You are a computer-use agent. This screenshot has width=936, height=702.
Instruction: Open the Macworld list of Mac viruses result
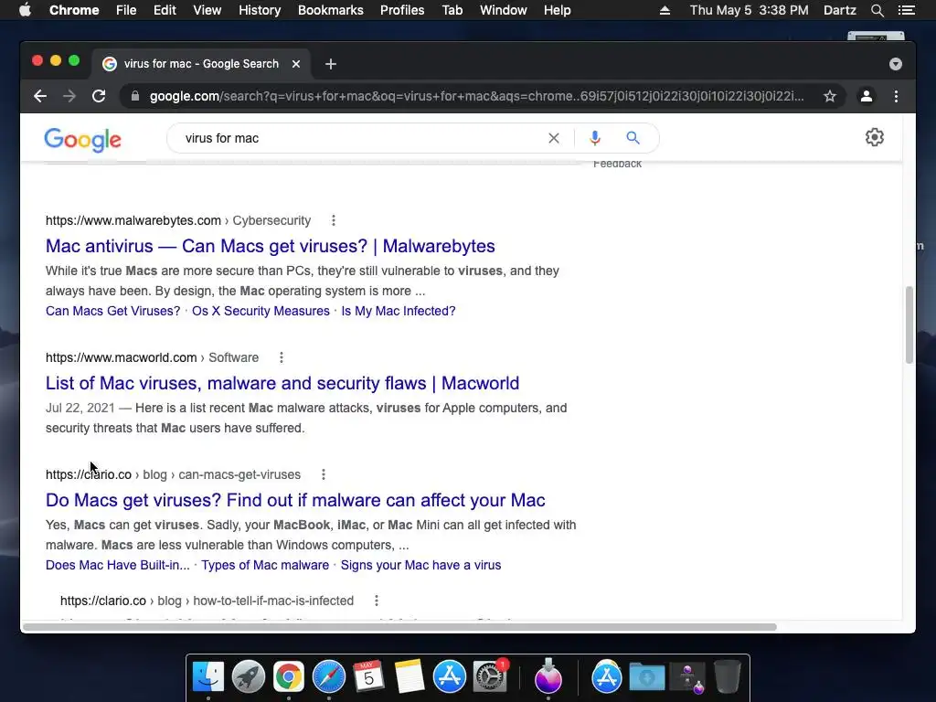point(282,383)
